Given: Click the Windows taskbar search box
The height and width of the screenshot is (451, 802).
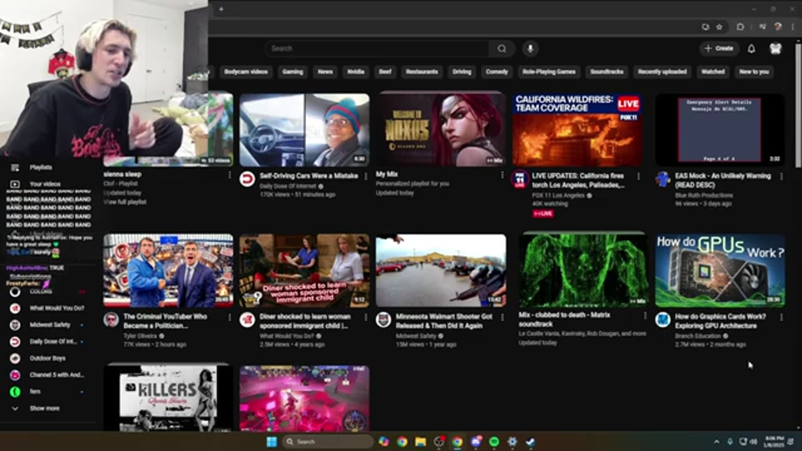Looking at the screenshot, I should point(327,442).
